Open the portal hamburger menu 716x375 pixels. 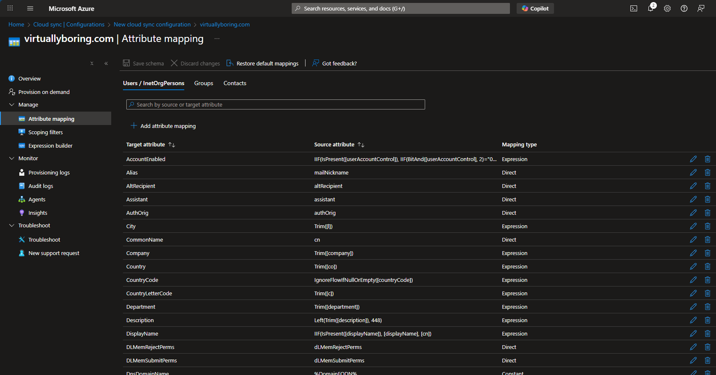click(x=30, y=8)
